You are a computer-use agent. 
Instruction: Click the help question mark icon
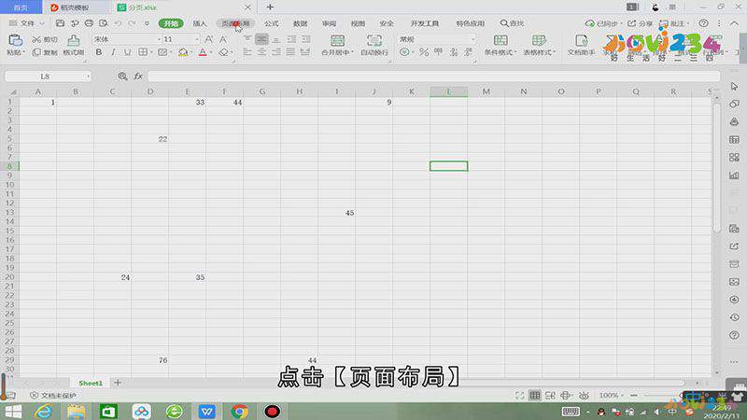(703, 22)
